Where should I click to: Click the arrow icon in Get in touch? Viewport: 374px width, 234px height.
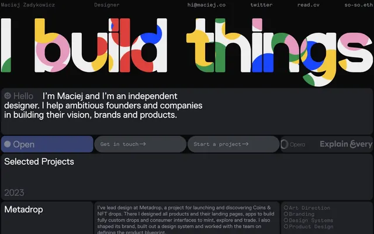pos(143,144)
